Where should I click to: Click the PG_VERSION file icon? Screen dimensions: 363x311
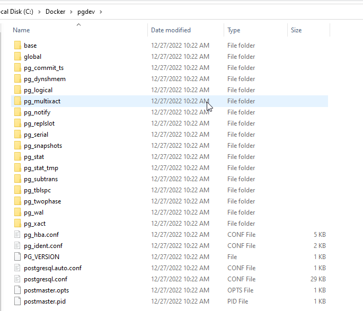coord(17,257)
